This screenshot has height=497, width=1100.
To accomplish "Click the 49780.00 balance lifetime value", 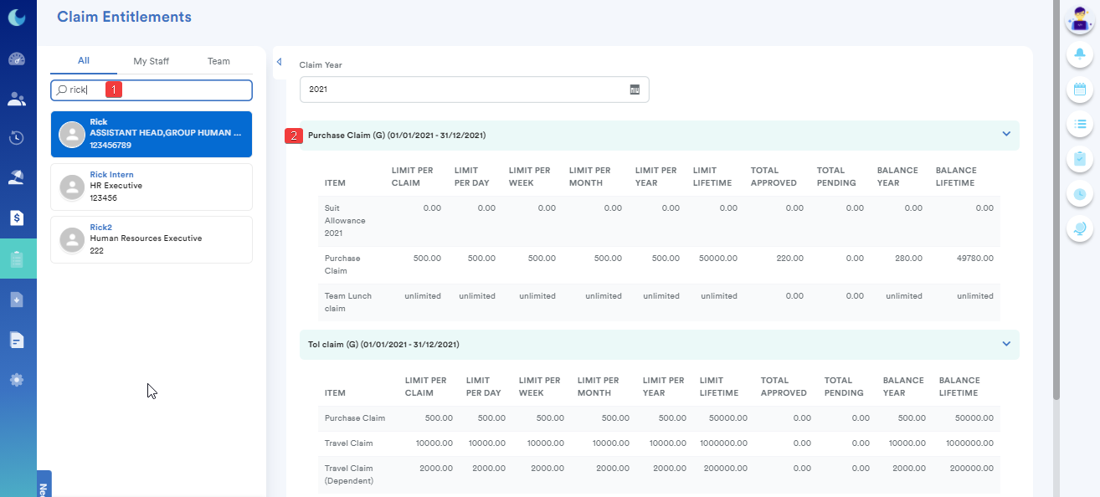I will pos(975,259).
